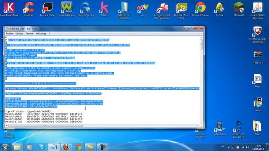
Task: Click the 'T H R E A D' header line
Action: click(41, 83)
